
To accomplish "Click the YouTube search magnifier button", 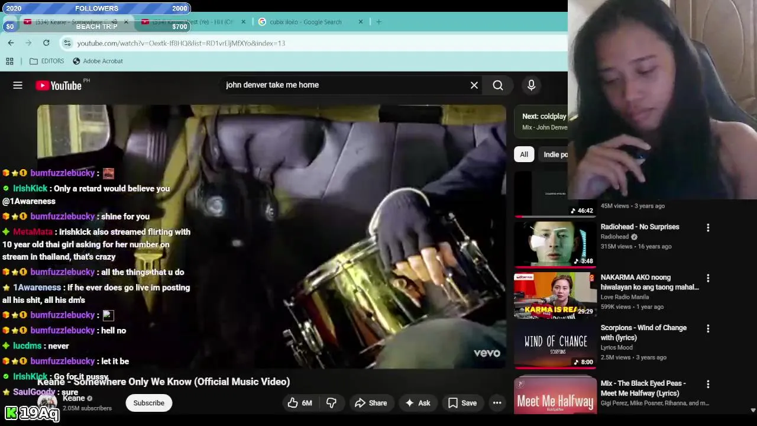I will tap(498, 85).
